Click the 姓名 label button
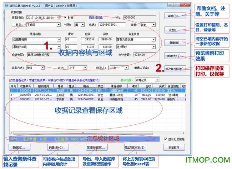232x169 pixels. (19, 25)
